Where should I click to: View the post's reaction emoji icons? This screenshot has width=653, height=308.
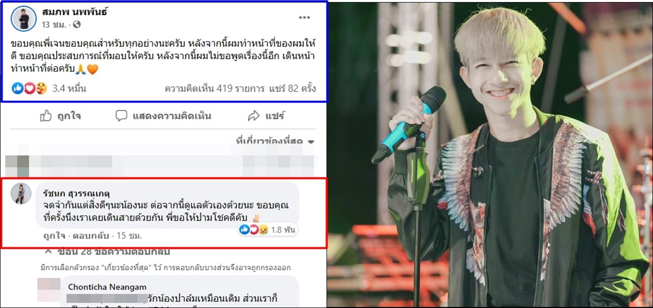[30, 88]
